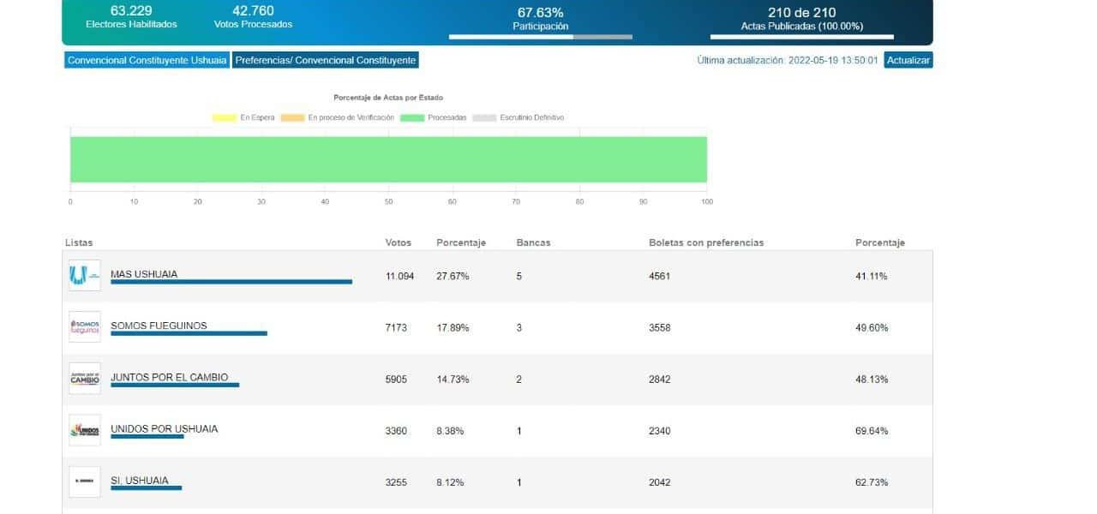Screen dimensions: 1097x514
Task: Click the green Procesadas chart bar
Action: tap(388, 159)
